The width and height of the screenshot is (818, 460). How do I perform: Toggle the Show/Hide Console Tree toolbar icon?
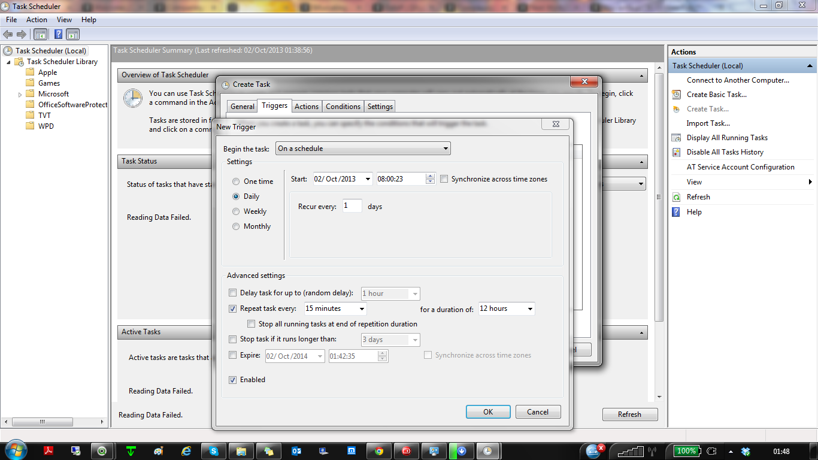point(41,35)
